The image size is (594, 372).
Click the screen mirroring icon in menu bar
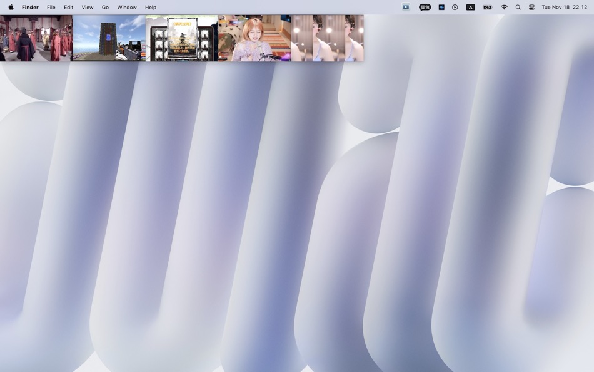pos(405,7)
